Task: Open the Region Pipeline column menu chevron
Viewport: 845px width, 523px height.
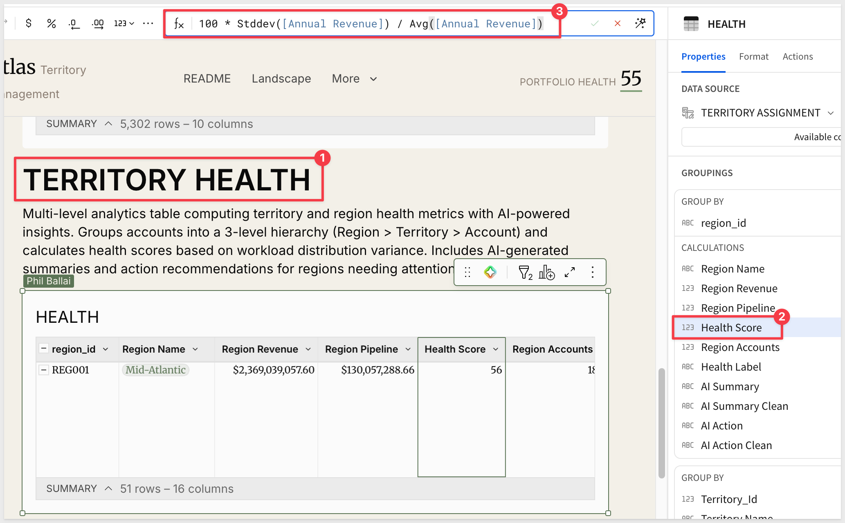Action: [408, 349]
